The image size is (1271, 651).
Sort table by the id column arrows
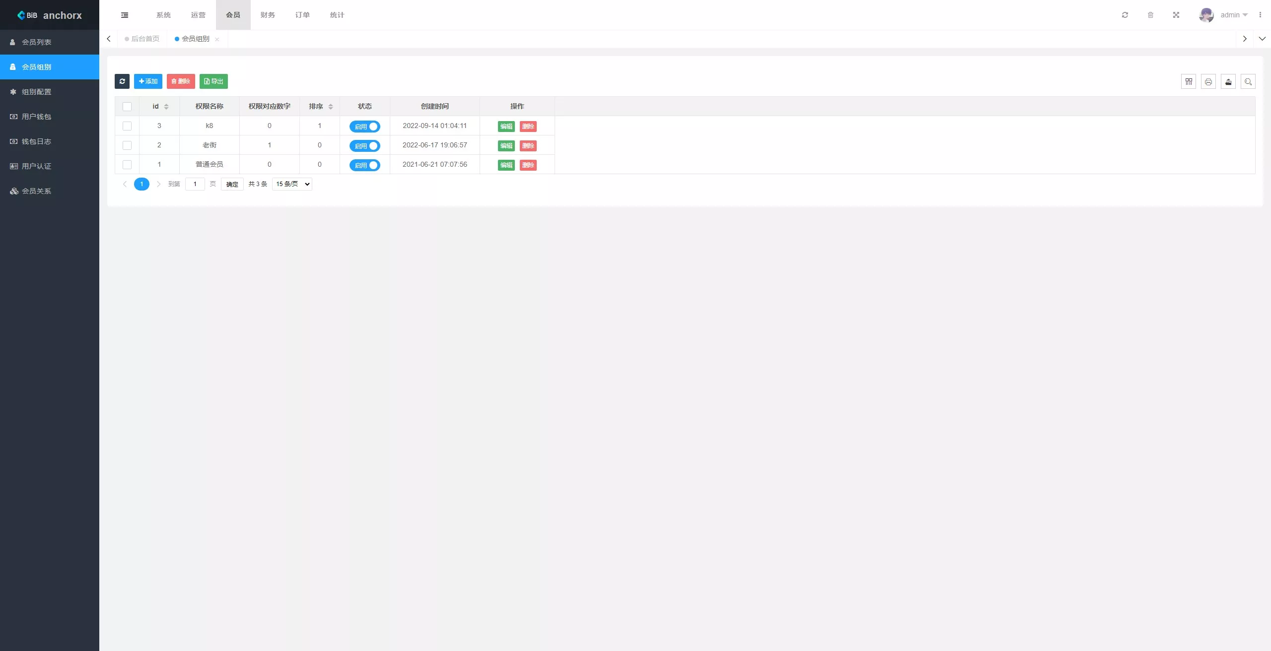coord(166,107)
